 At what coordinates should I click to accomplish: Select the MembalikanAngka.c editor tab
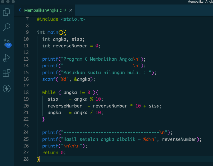(43, 10)
